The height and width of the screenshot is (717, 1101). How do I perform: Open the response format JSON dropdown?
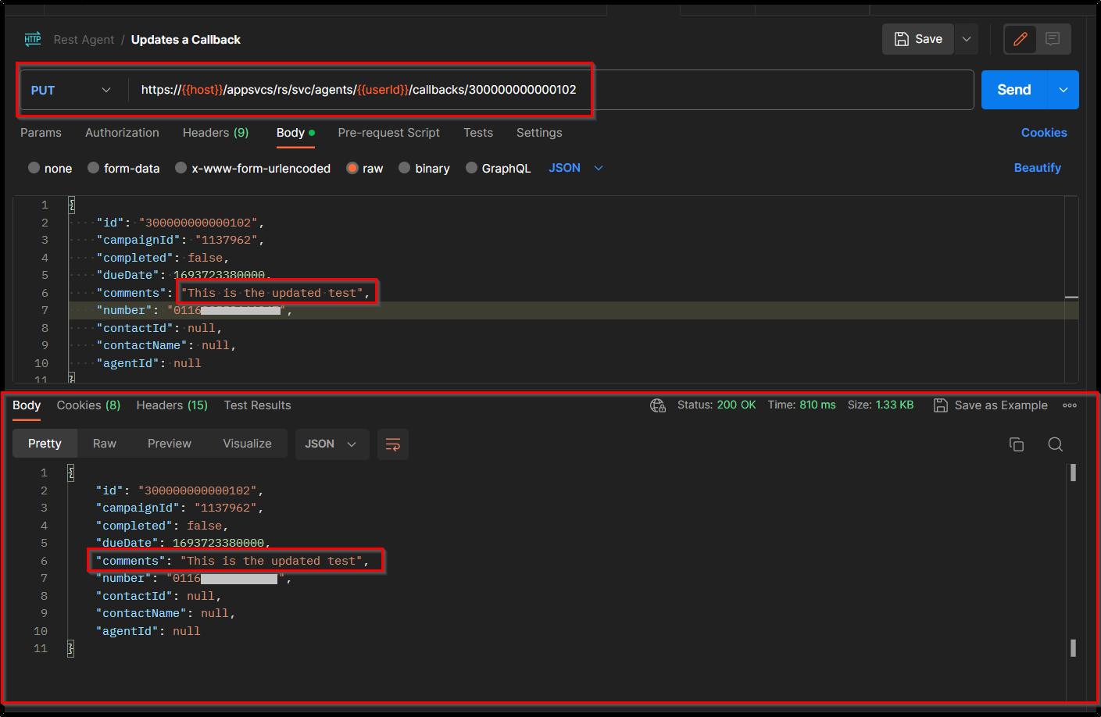331,444
